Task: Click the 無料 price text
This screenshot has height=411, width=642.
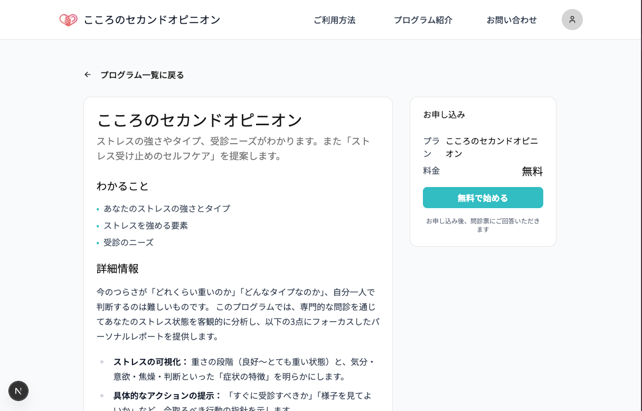Action: [x=532, y=171]
